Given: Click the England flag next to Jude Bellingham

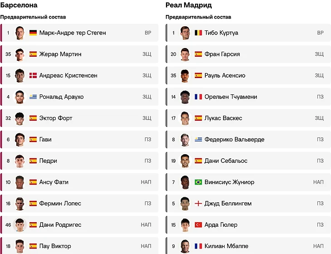Looking at the screenshot, I should click(198, 203).
